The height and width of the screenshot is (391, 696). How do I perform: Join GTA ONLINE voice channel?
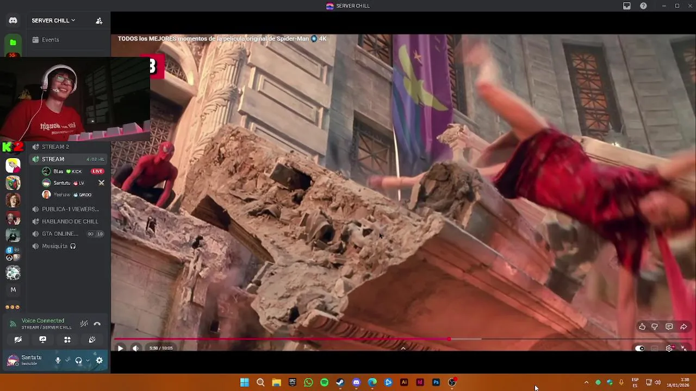[68, 234]
